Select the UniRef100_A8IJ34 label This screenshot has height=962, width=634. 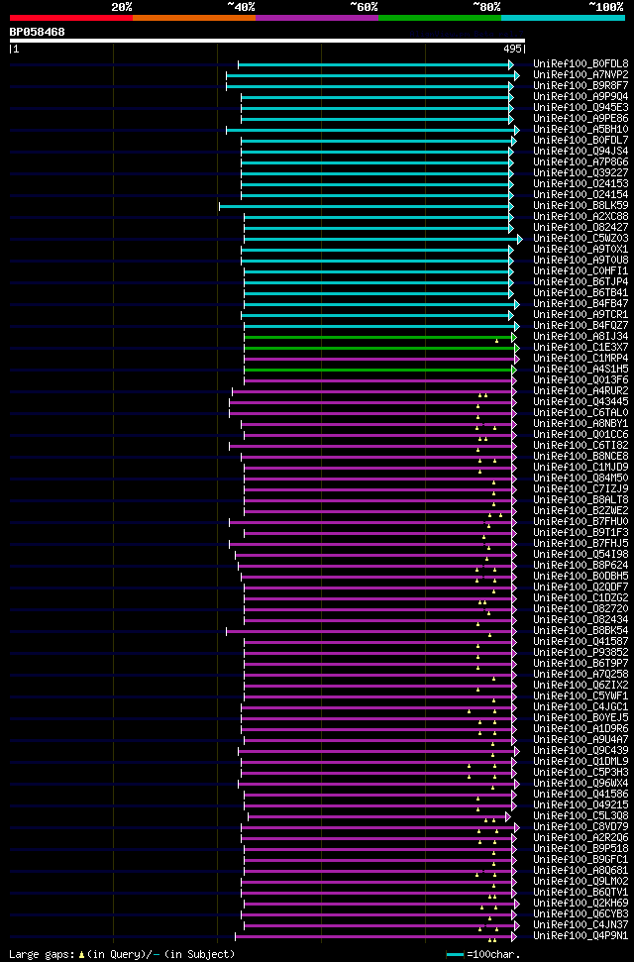[581, 338]
